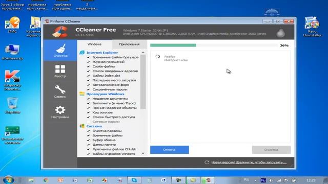The image size is (328, 184).
Task: Switch to Skype in the taskbar
Action: point(134,180)
